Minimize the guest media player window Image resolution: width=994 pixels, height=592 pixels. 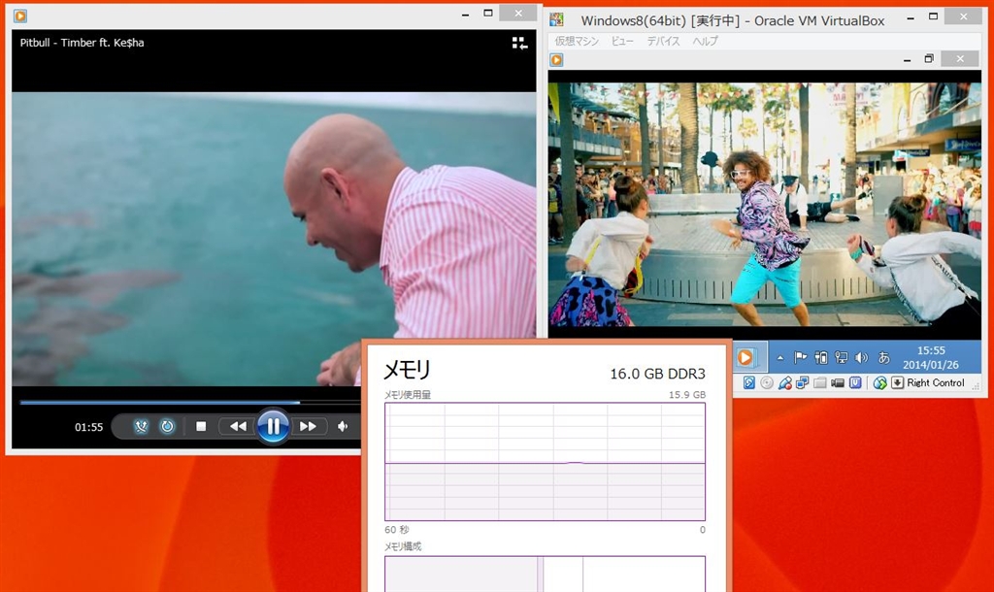pyautogui.click(x=908, y=59)
